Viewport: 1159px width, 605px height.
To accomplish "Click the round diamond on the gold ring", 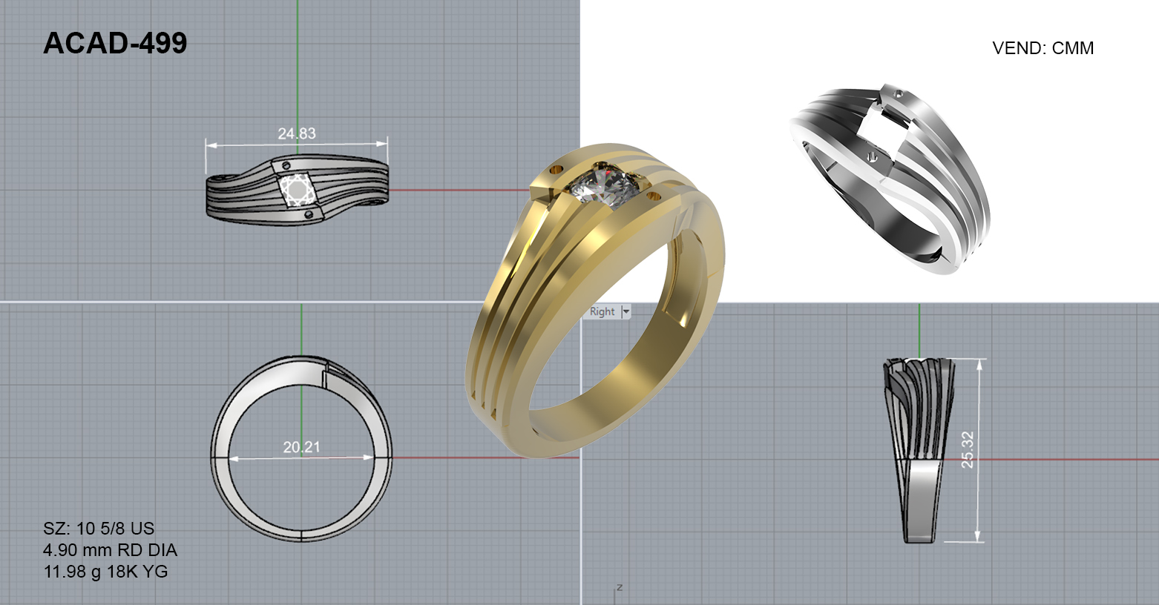I will (x=605, y=185).
